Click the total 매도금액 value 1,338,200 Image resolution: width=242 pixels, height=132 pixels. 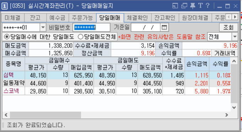point(60,46)
